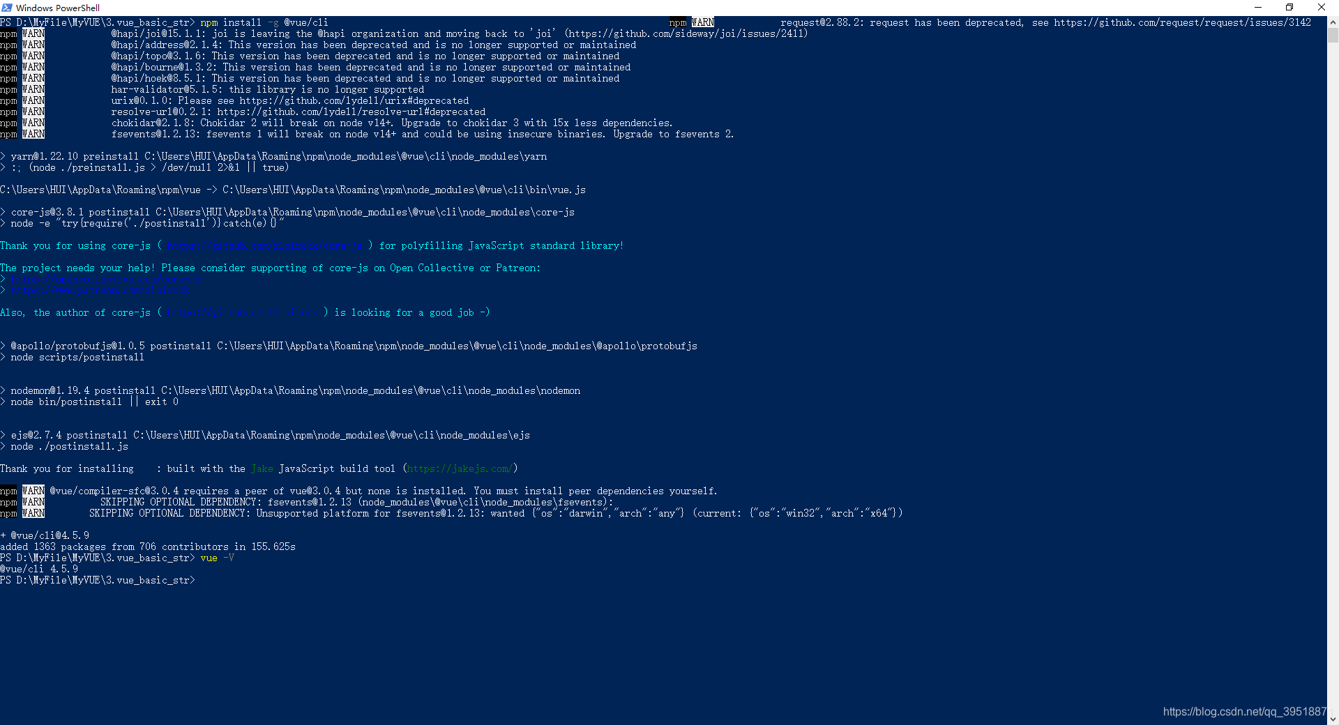Click the chokidar@2.1.8 warning line
Screen dimensions: 1339x725
(x=336, y=123)
